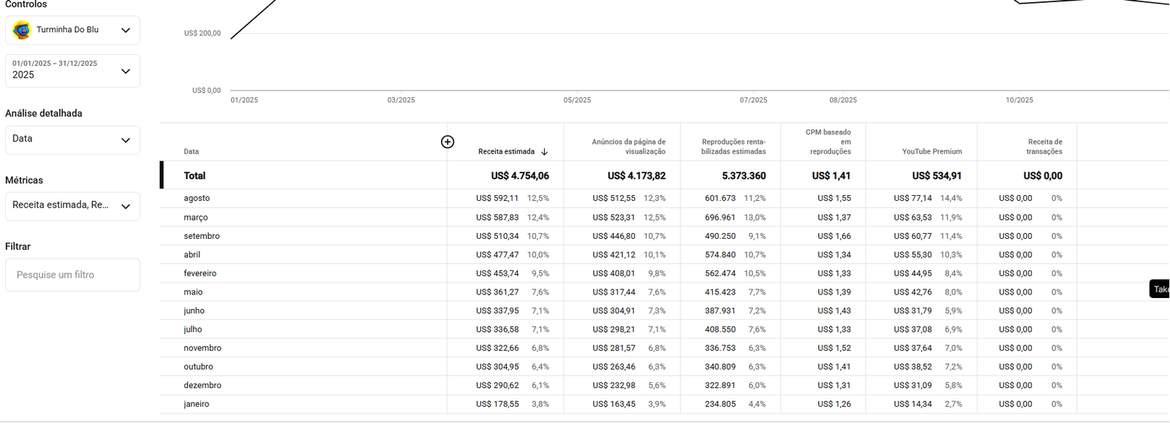Click the Data column header

tap(192, 151)
